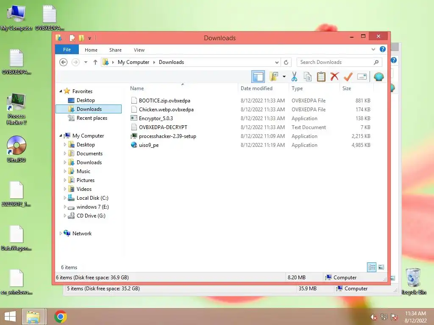
Task: Click the Paste clipboard icon
Action: [321, 77]
